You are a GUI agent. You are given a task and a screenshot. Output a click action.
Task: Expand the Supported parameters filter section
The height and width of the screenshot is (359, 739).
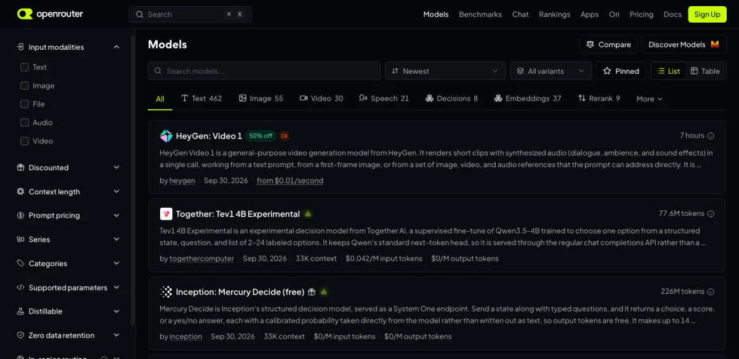pyautogui.click(x=68, y=288)
